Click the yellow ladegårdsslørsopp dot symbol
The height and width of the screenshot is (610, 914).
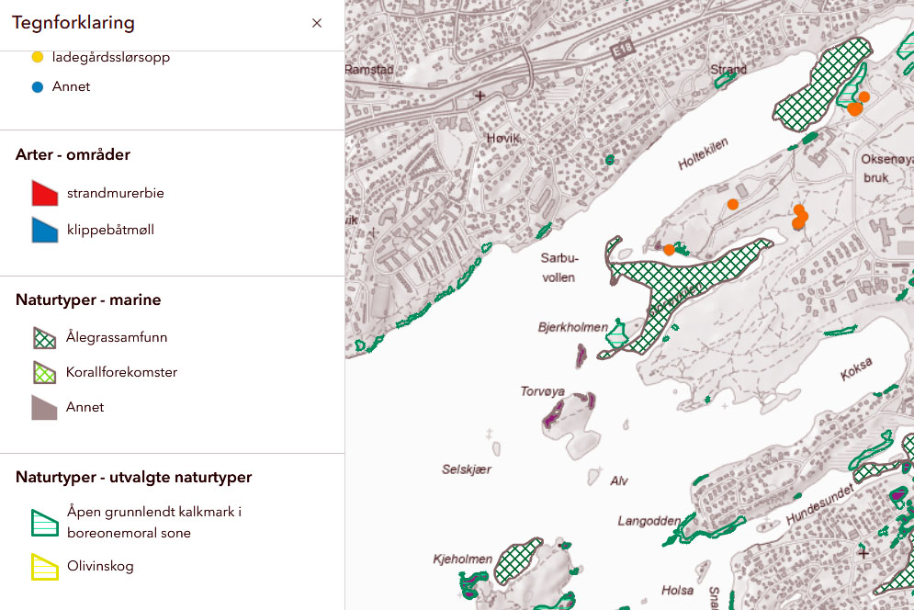(38, 57)
